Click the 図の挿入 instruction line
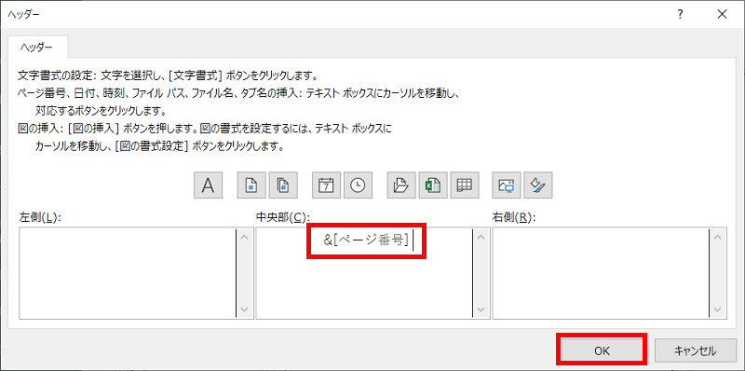This screenshot has width=745, height=371. click(x=205, y=129)
